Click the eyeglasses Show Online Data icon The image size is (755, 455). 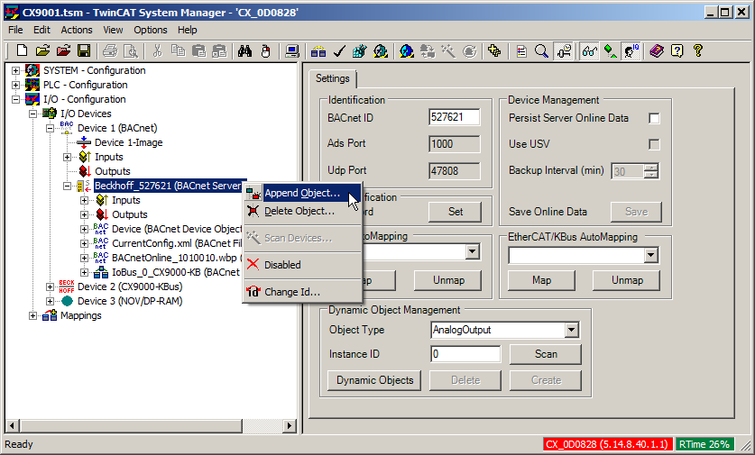pyautogui.click(x=589, y=50)
